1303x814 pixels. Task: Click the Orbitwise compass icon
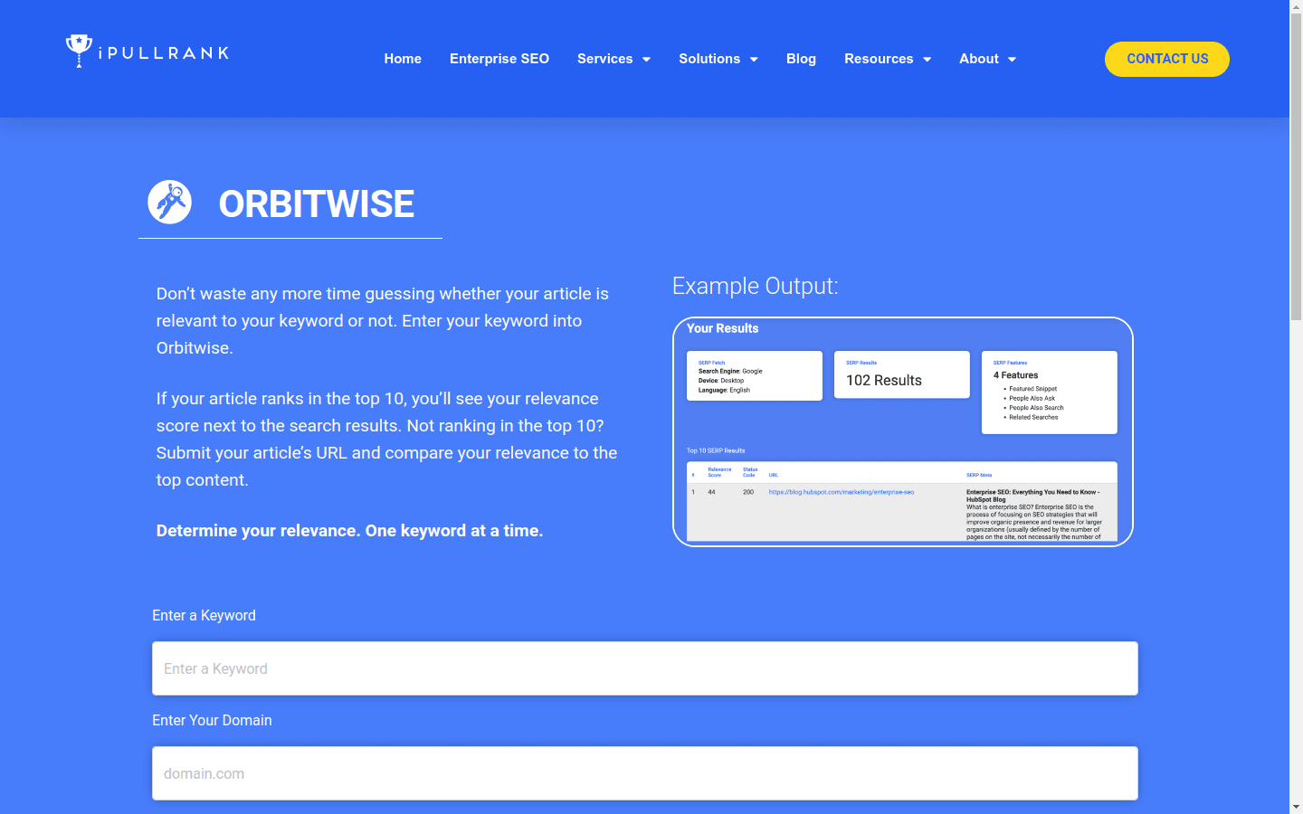pos(169,202)
